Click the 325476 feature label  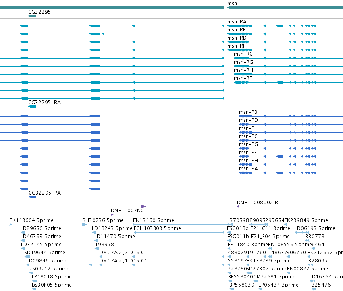[x=321, y=285]
